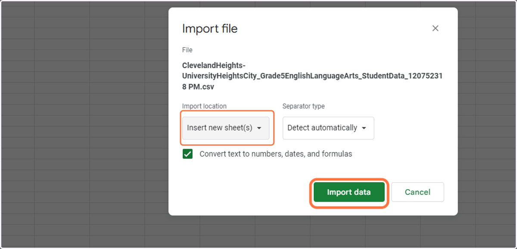Open the Import location dropdown
The image size is (517, 249).
point(226,128)
